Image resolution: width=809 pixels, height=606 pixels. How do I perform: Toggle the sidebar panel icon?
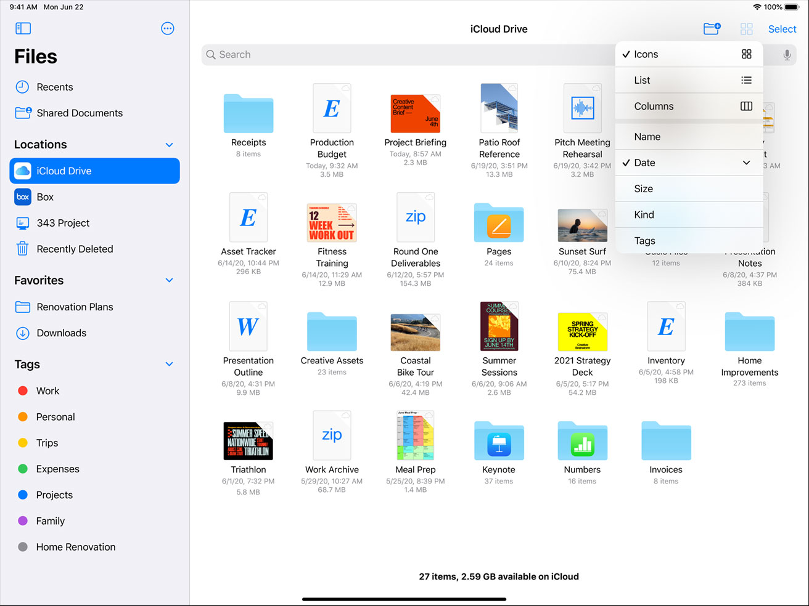[23, 28]
